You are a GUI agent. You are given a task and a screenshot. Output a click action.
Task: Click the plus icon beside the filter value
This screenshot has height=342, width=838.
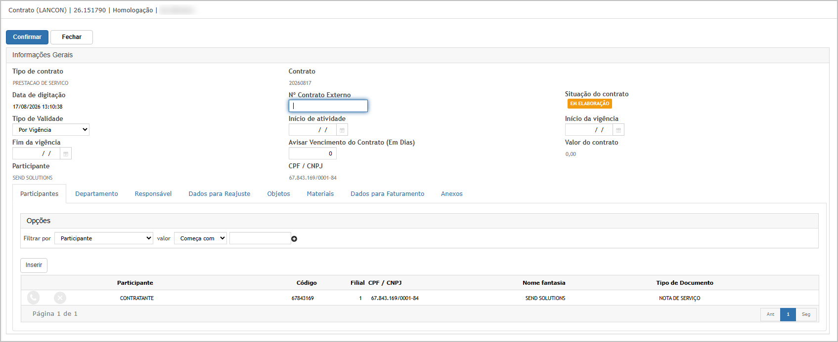294,239
